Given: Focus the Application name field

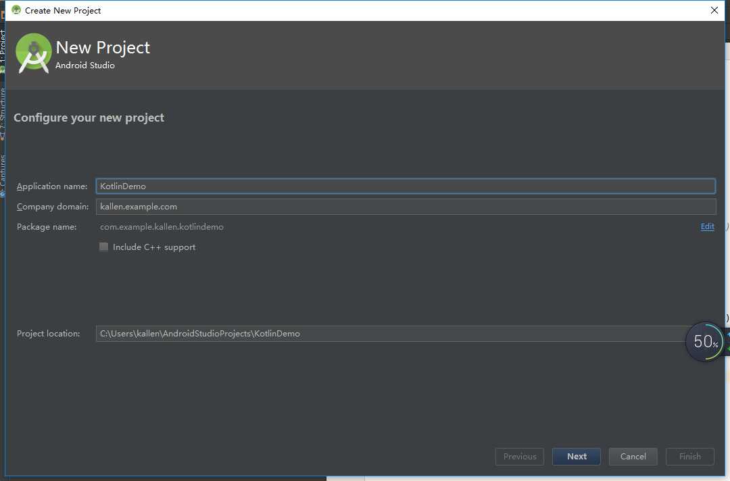Looking at the screenshot, I should [406, 186].
